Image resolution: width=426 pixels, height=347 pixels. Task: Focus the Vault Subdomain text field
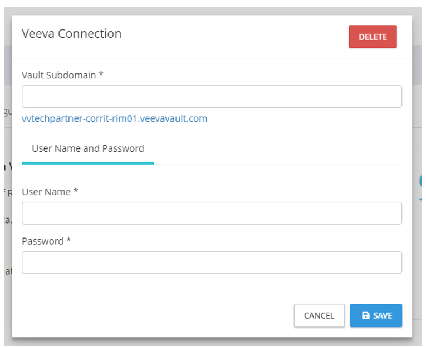pos(212,96)
